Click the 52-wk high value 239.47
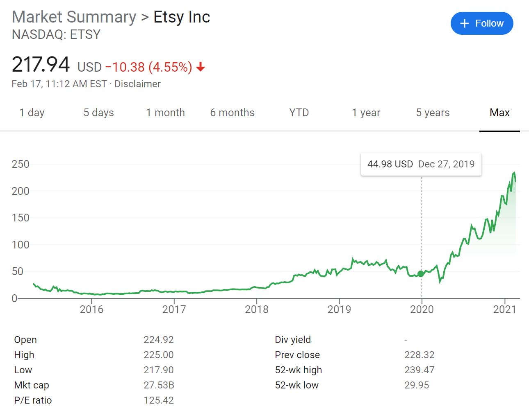The height and width of the screenshot is (413, 529). (419, 370)
